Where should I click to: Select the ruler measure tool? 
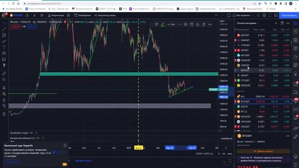[4, 73]
